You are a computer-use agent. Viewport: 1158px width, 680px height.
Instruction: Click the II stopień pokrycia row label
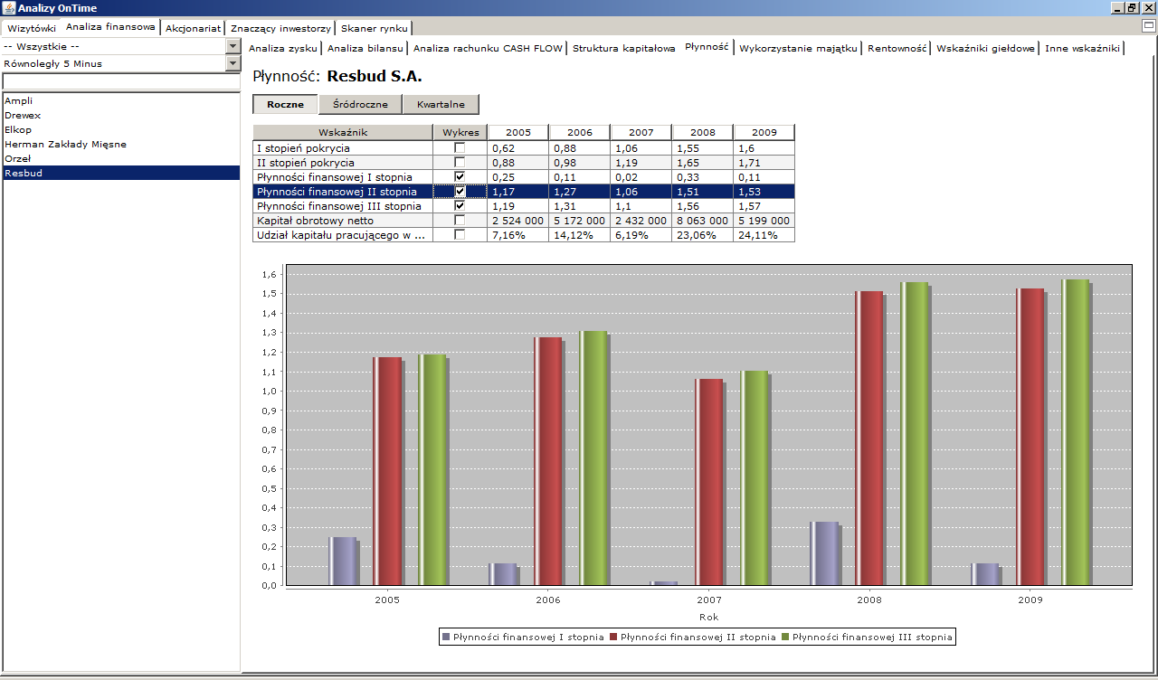307,163
